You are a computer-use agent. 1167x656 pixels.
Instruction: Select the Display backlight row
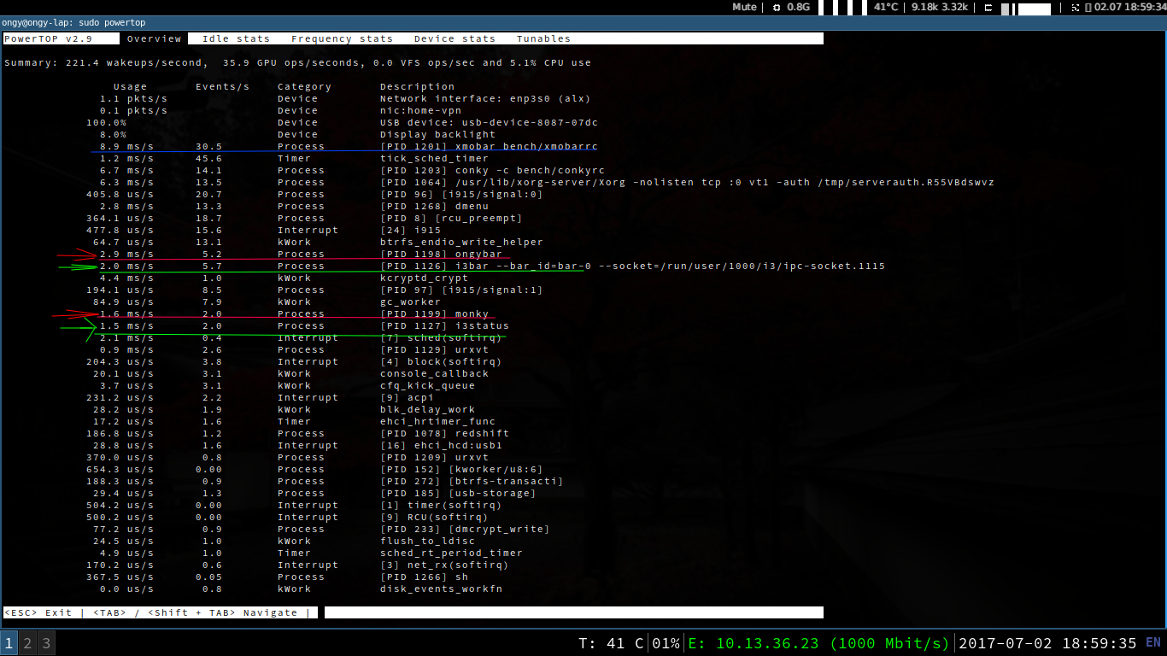click(x=297, y=134)
